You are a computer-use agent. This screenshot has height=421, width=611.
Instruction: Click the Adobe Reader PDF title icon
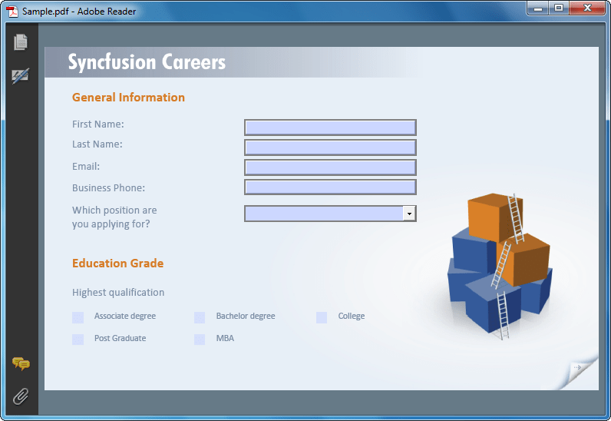[12, 12]
